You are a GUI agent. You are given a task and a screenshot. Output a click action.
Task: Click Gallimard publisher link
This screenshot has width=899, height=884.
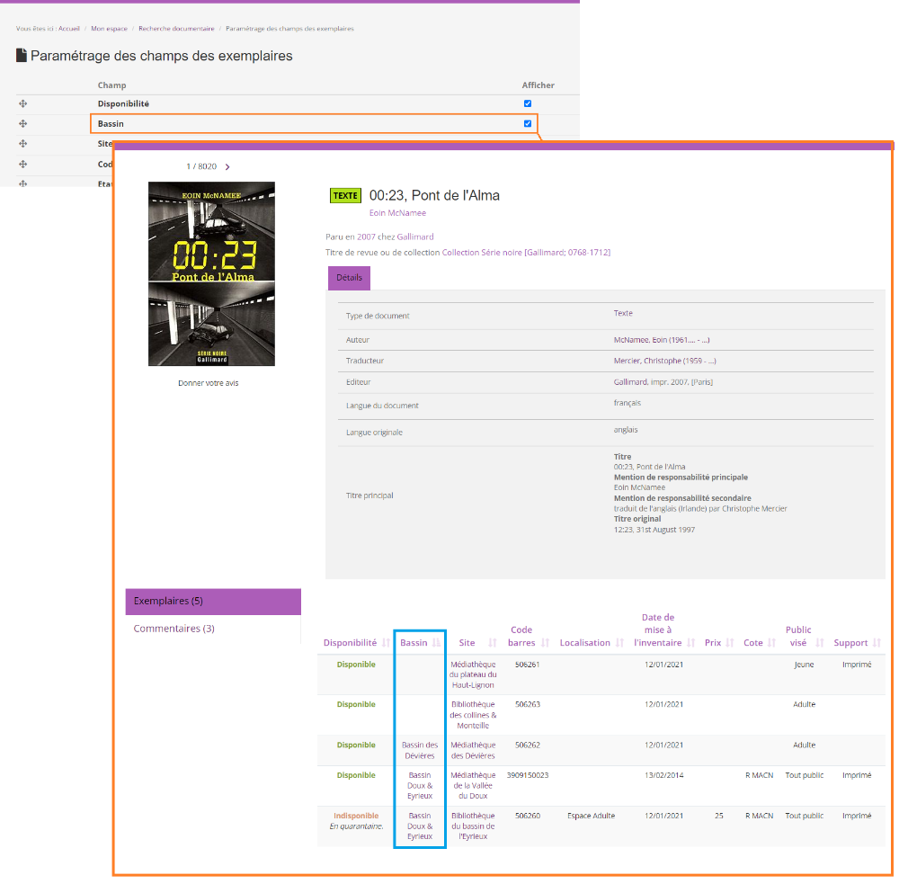[x=415, y=237]
